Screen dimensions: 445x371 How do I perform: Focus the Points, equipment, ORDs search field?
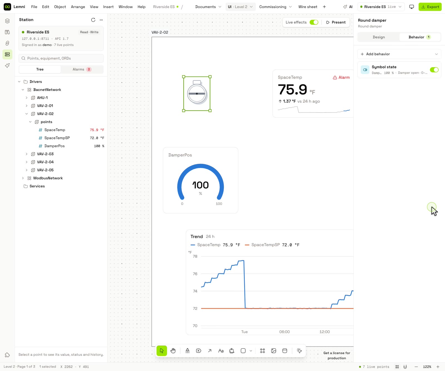tap(61, 58)
